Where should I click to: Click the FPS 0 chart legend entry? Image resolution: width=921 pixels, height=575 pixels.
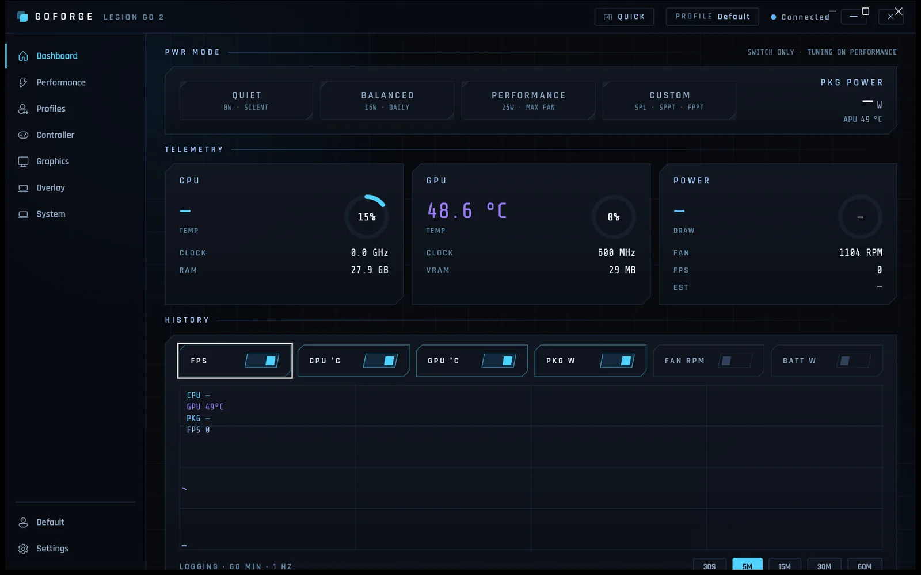pos(198,430)
